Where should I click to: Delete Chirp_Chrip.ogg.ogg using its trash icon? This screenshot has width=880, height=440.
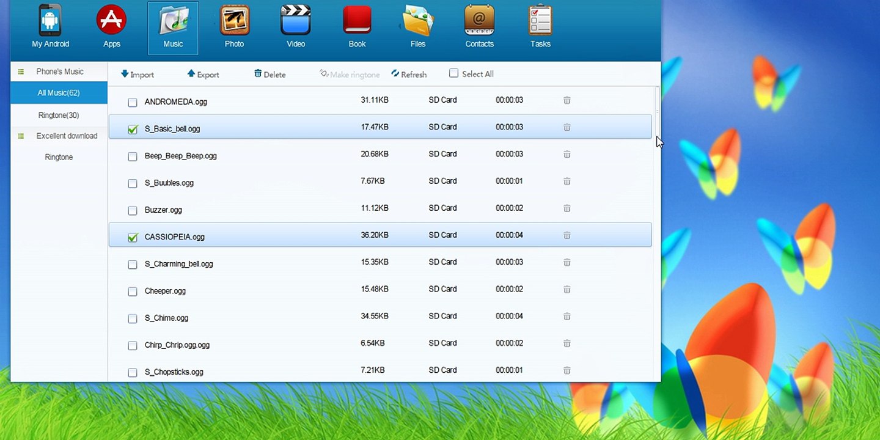(x=567, y=343)
